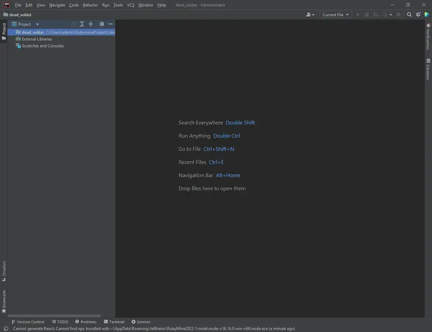Viewport: 432px width, 332px height.
Task: Open the Run menu
Action: [106, 5]
